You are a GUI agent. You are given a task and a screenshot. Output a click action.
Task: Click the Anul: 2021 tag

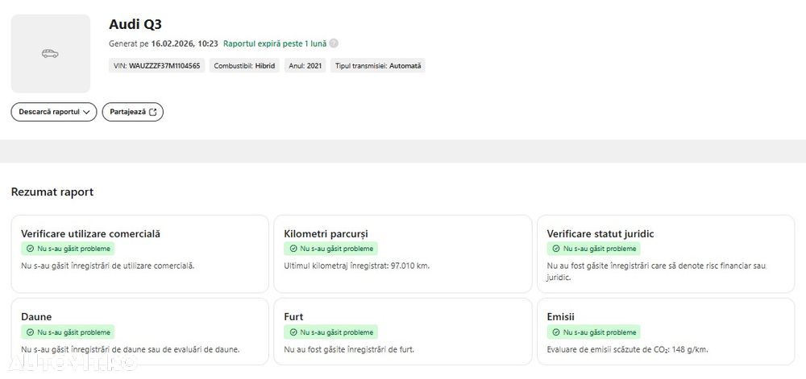click(x=305, y=66)
